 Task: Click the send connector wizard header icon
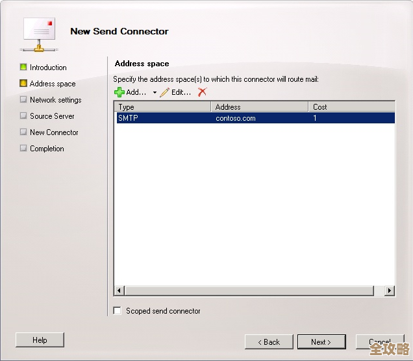point(40,32)
